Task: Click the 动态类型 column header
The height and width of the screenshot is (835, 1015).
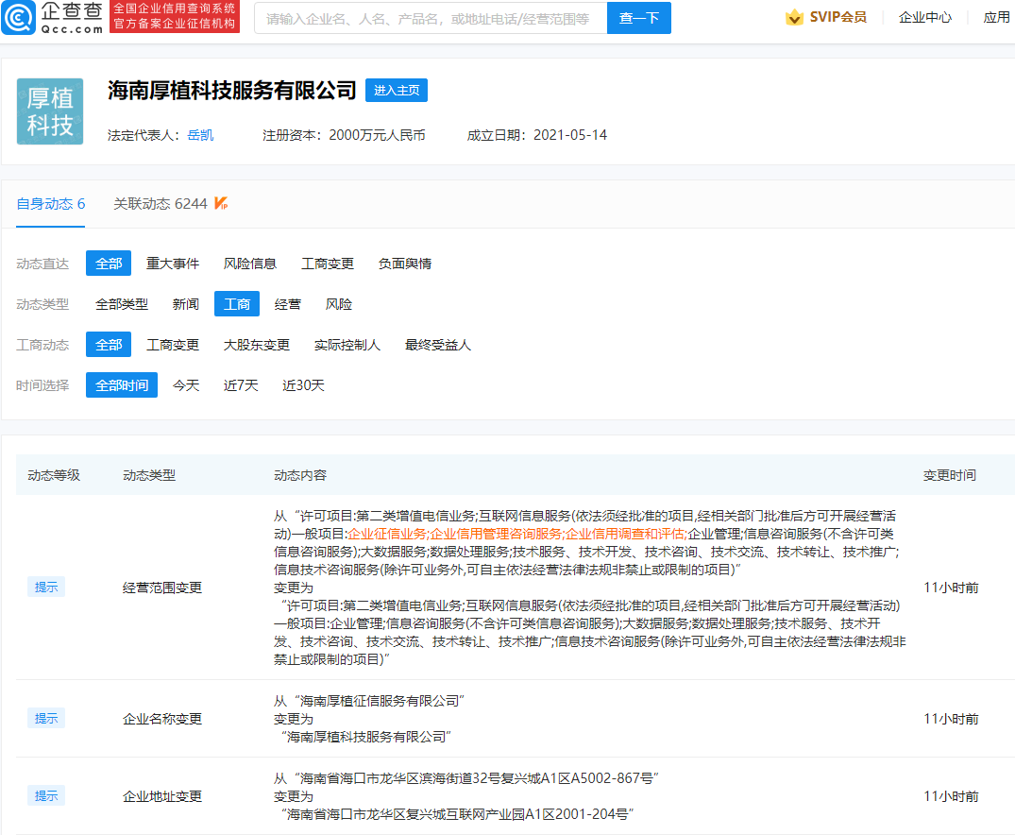Action: [149, 475]
